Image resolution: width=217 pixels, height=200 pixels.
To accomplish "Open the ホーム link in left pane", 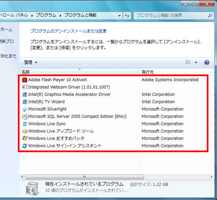I will point(6,30).
